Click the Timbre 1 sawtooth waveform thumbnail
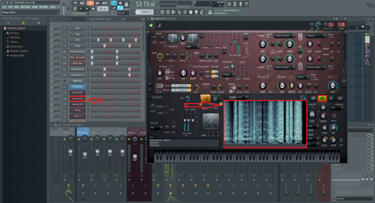 173,38
